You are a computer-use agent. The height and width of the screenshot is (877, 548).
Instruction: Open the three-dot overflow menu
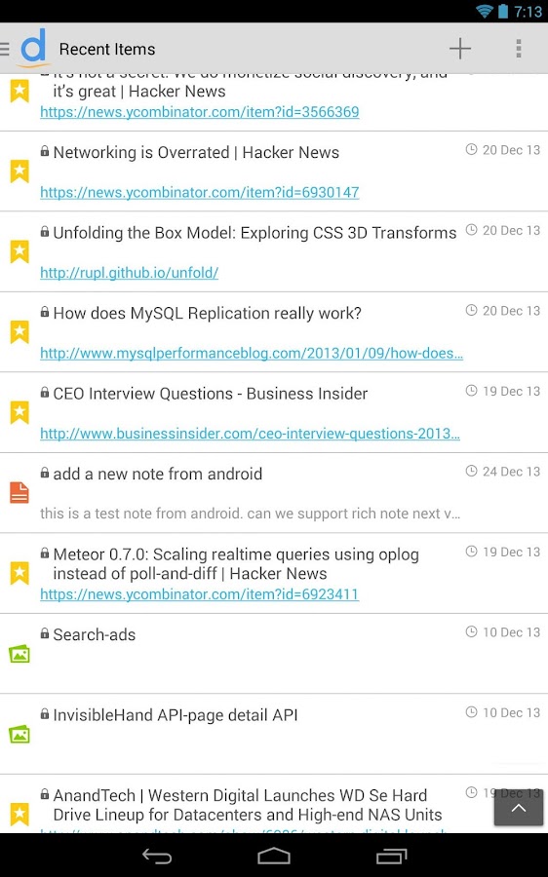[519, 49]
